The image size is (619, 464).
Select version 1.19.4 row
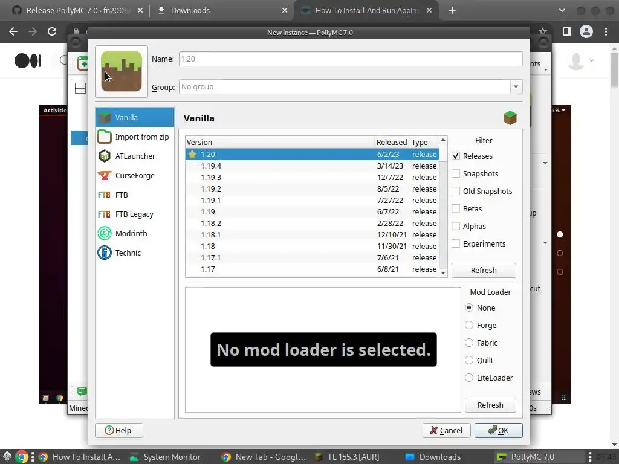click(x=312, y=166)
